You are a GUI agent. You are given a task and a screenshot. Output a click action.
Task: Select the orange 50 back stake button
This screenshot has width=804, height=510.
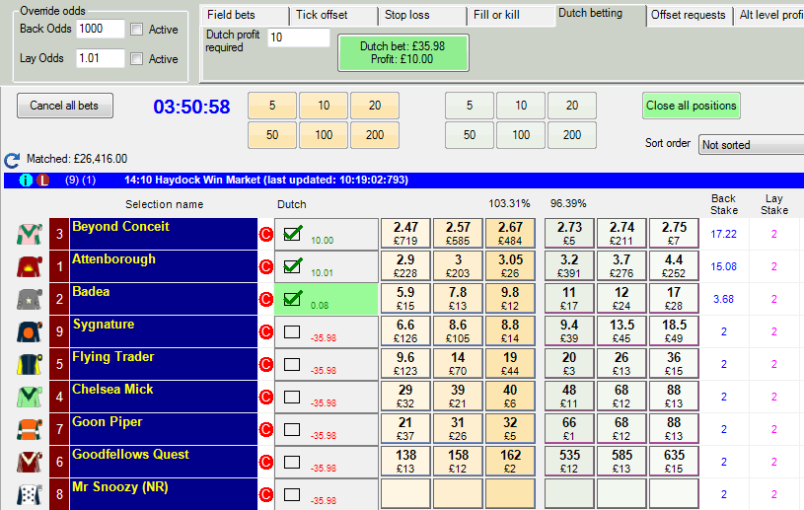point(272,135)
